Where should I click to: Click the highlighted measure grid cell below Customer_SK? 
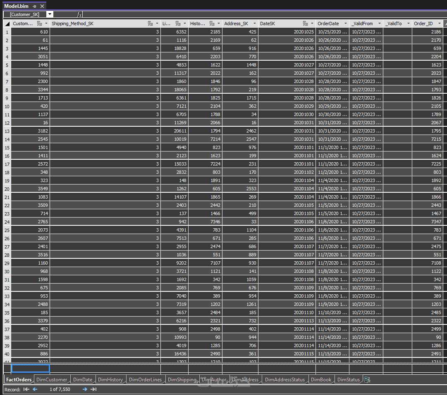(31, 369)
